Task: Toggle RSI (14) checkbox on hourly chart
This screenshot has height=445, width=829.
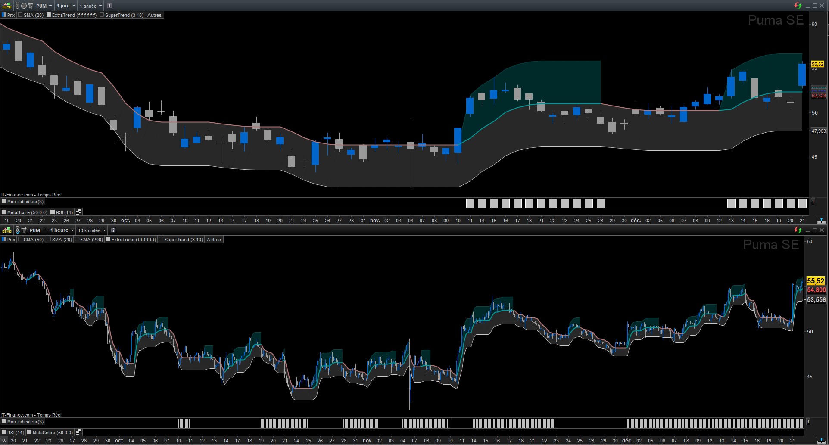Action: [x=4, y=433]
